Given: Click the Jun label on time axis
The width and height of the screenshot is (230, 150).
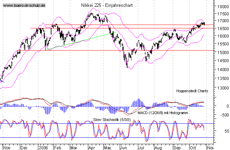Looking at the screenshot, I should point(123,148).
